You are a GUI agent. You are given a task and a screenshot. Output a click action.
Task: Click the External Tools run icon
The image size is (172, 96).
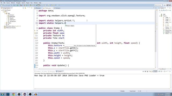(x=21, y=5)
